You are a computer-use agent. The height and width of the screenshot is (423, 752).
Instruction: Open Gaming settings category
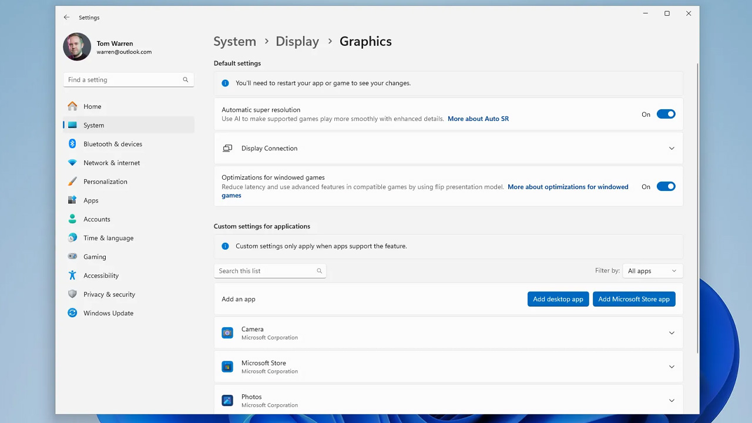129,257
